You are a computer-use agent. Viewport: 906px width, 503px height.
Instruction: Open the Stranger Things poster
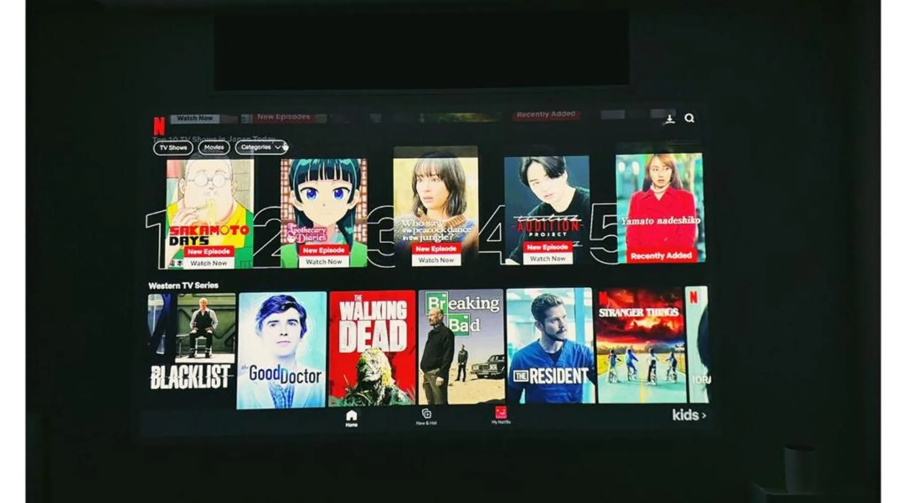point(640,345)
